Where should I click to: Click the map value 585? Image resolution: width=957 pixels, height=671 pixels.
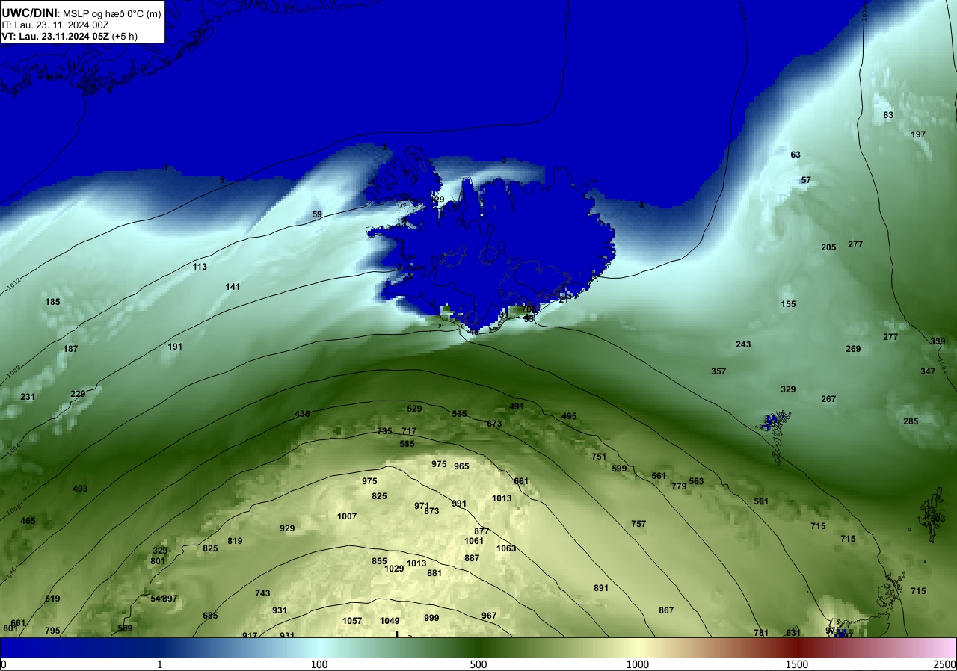[407, 444]
